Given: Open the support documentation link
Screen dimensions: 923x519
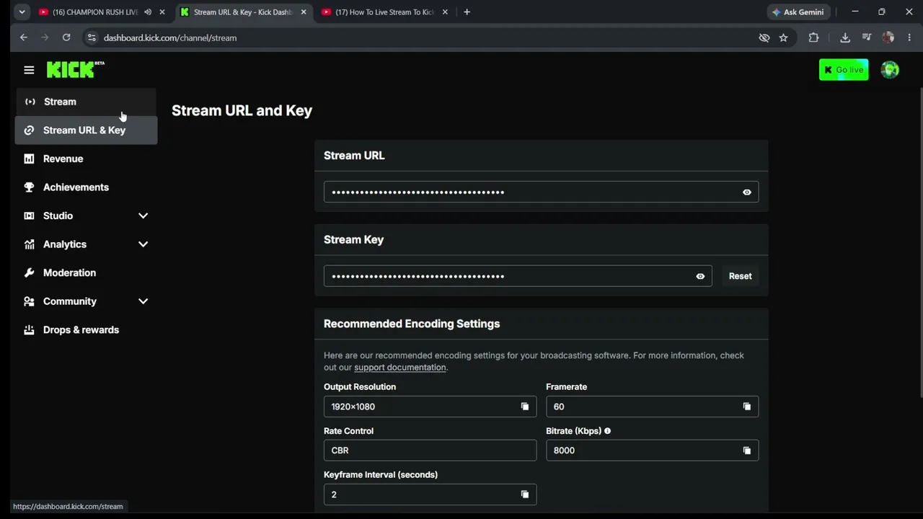Looking at the screenshot, I should coord(400,368).
